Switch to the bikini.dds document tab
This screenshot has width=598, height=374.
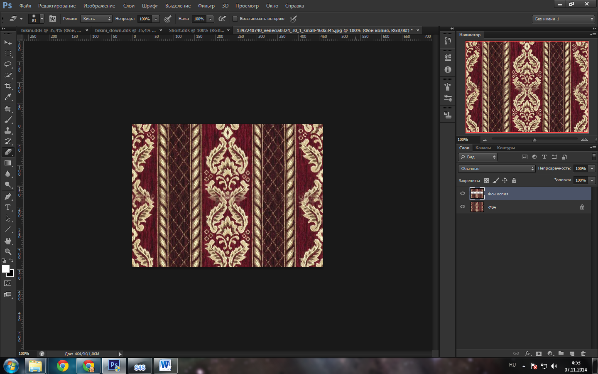(x=51, y=30)
